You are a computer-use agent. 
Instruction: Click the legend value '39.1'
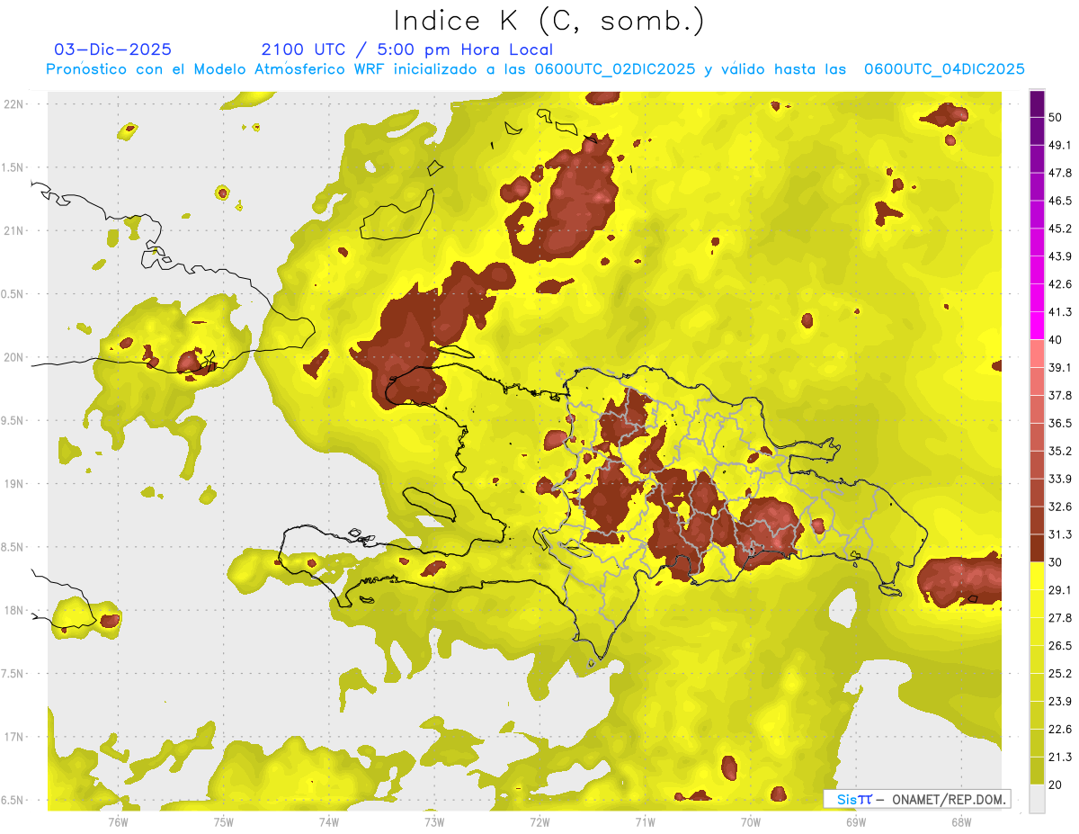tap(1060, 367)
